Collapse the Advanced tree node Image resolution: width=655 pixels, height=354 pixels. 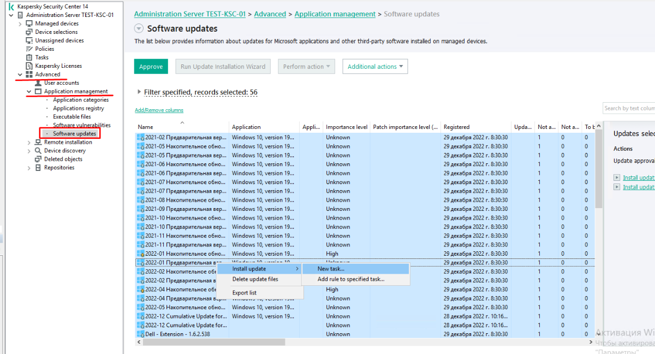coord(20,74)
